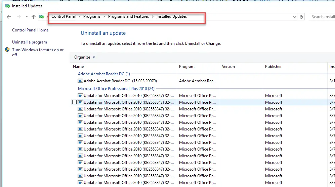Open the Uninstall a program link
Screen dimensions: 335x187
[30, 42]
